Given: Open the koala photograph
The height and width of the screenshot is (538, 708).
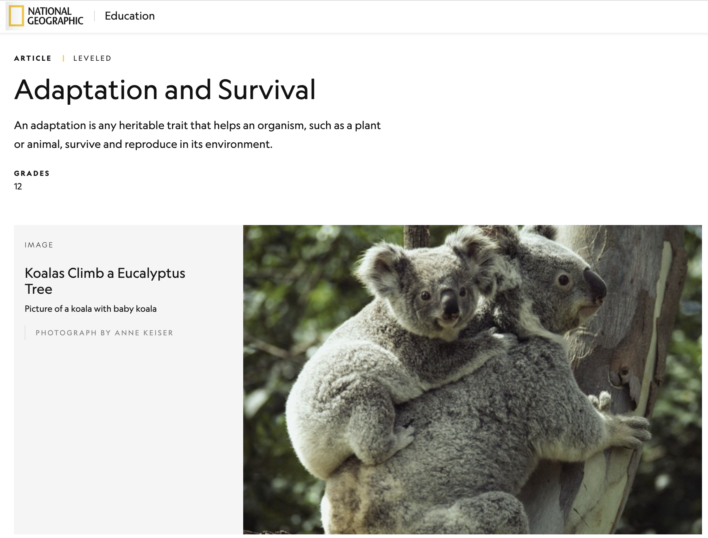Looking at the screenshot, I should (472, 380).
